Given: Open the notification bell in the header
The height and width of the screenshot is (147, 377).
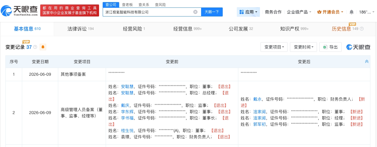Looking at the screenshot, I should [x=351, y=12].
